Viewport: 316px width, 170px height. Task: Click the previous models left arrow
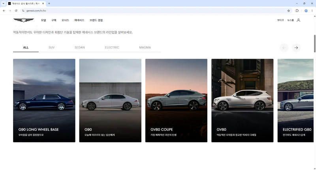(284, 48)
